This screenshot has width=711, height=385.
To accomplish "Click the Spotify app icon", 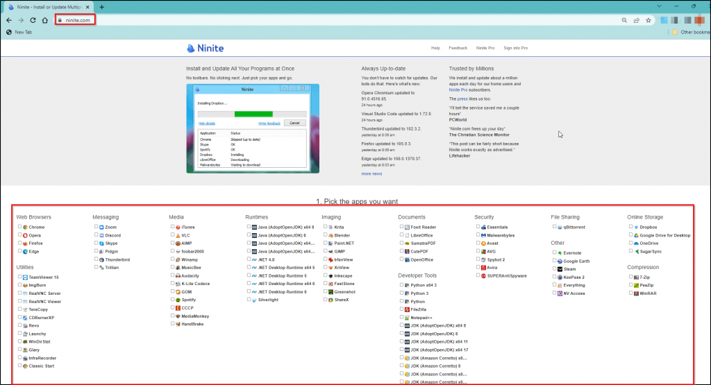I will [x=178, y=300].
